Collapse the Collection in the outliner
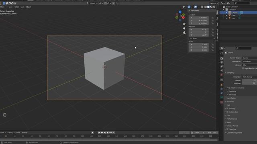The image size is (257, 144). (x=224, y=10)
